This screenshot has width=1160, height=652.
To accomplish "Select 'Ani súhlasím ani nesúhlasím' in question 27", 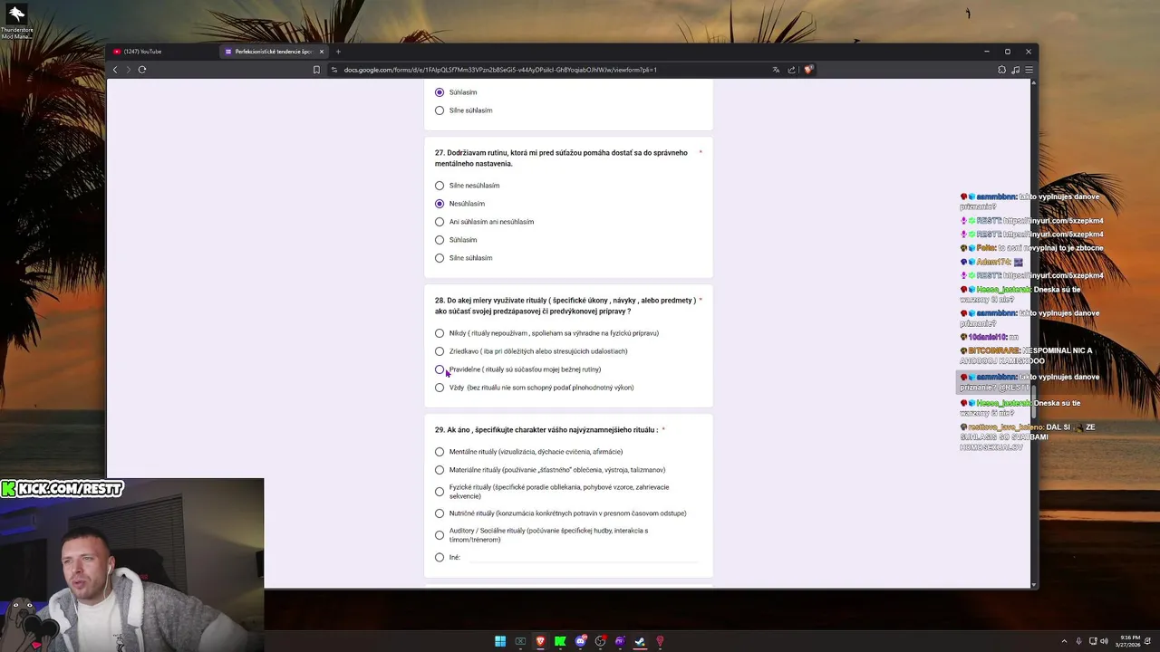I will pos(440,222).
